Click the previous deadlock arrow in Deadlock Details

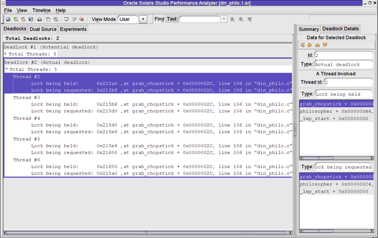coord(302,45)
